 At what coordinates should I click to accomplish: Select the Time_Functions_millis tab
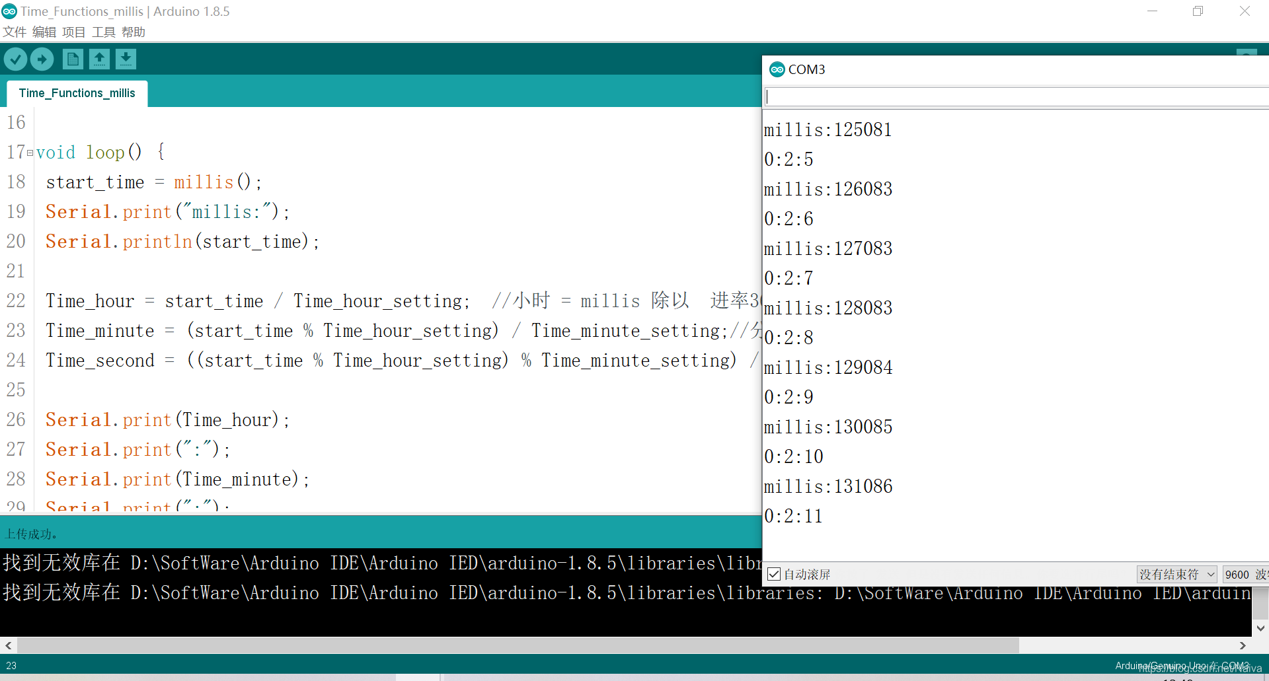pos(76,92)
